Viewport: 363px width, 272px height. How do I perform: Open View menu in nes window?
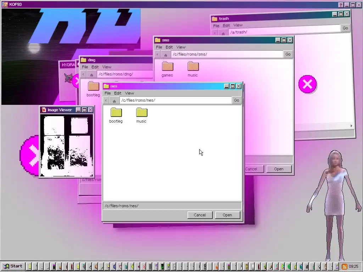pyautogui.click(x=129, y=93)
